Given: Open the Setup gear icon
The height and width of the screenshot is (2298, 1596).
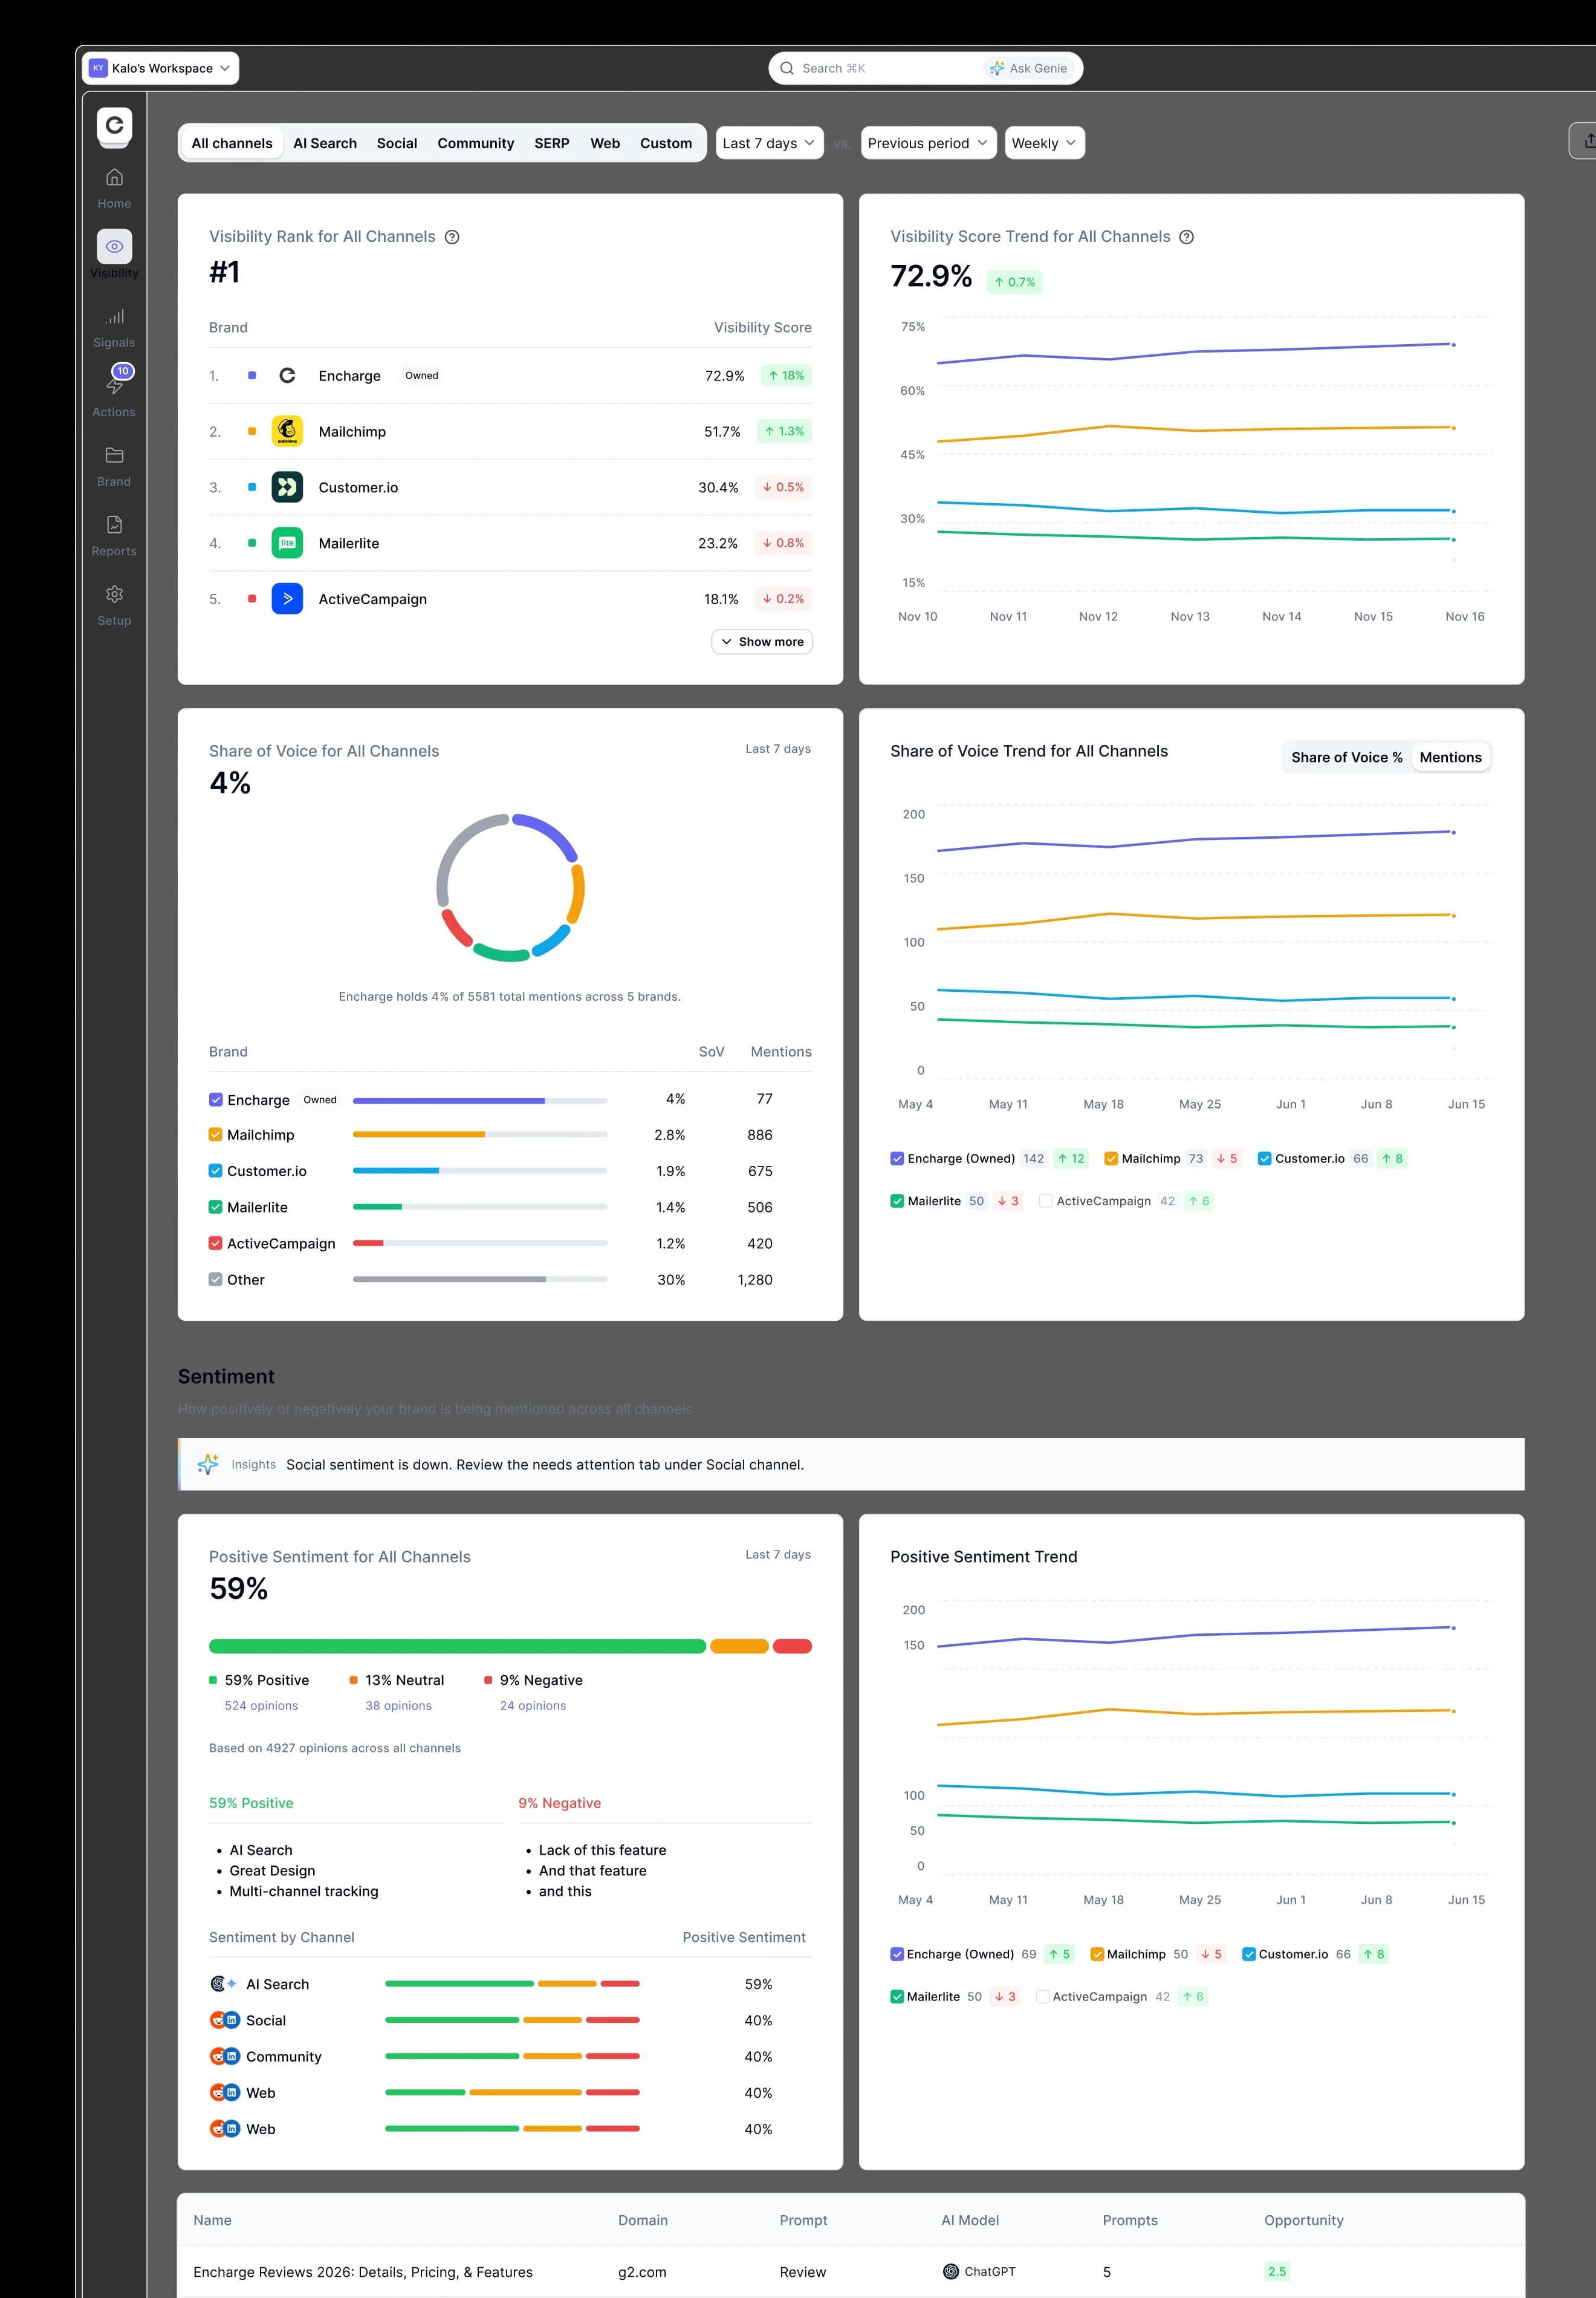Looking at the screenshot, I should click(114, 594).
